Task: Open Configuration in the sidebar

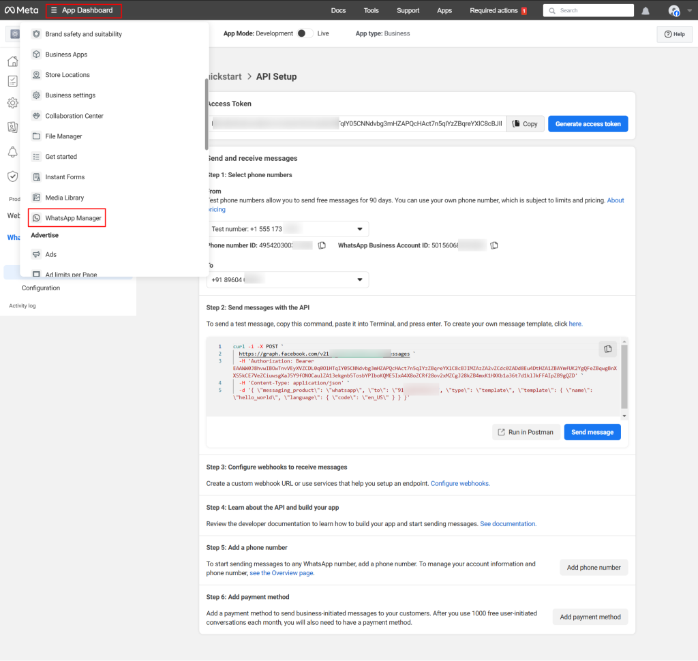Action: tap(41, 288)
